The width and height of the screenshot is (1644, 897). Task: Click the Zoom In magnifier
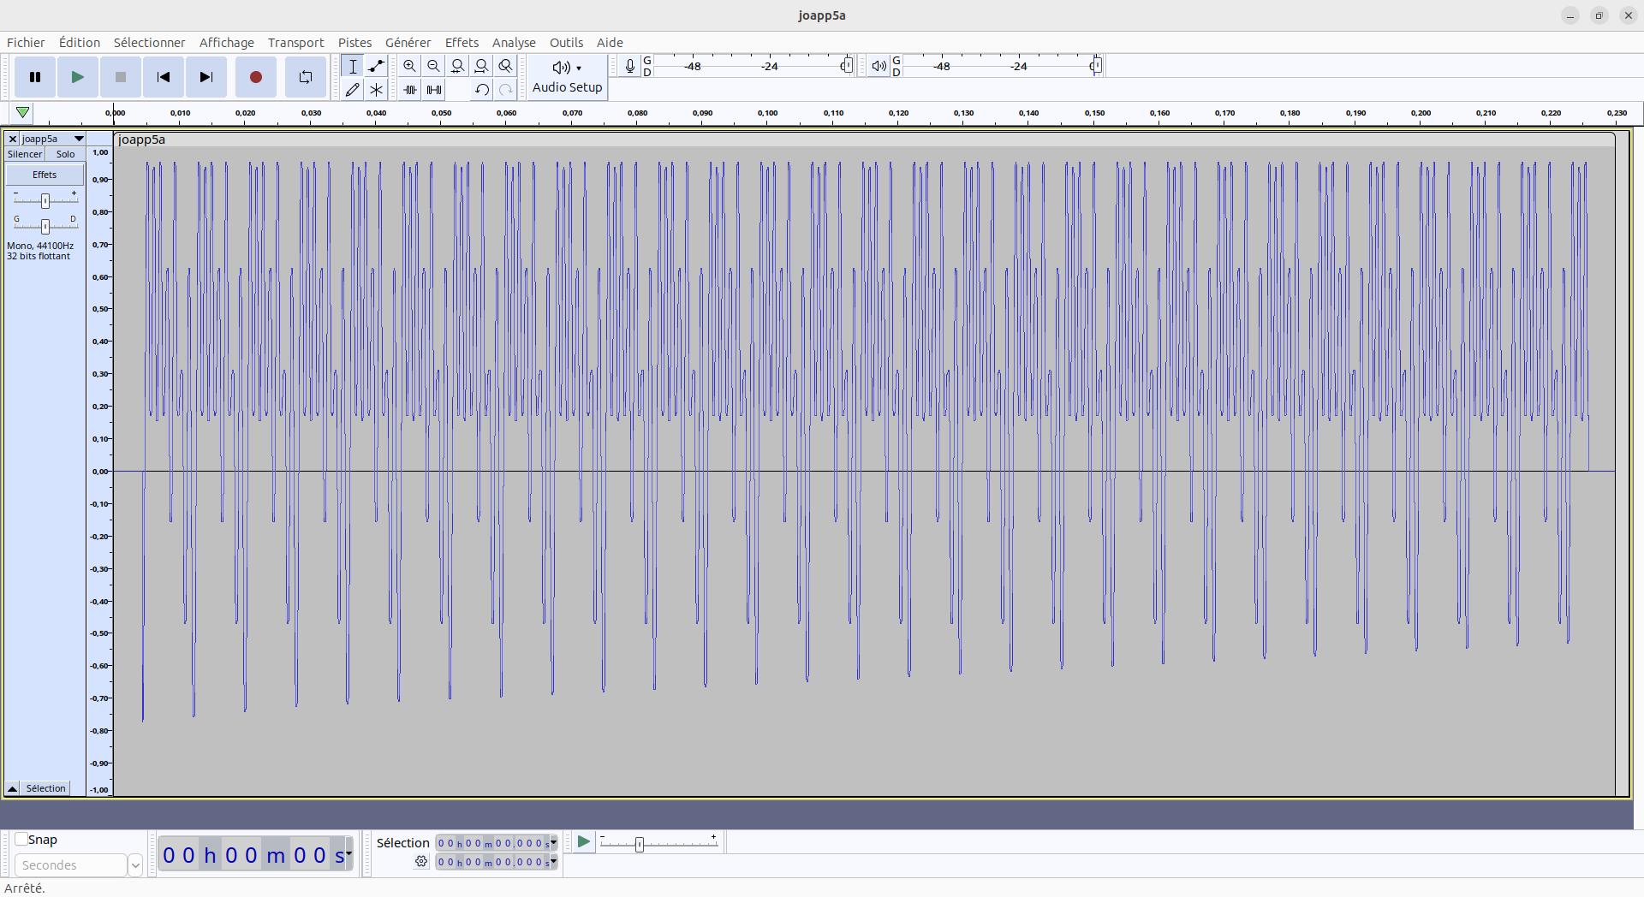click(x=410, y=66)
